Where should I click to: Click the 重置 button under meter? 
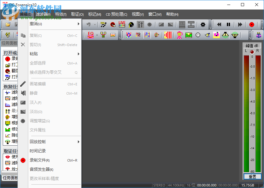point(252,177)
